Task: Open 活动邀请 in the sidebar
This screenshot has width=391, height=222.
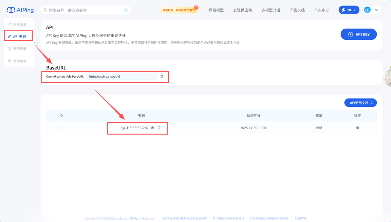Action: tap(19, 61)
